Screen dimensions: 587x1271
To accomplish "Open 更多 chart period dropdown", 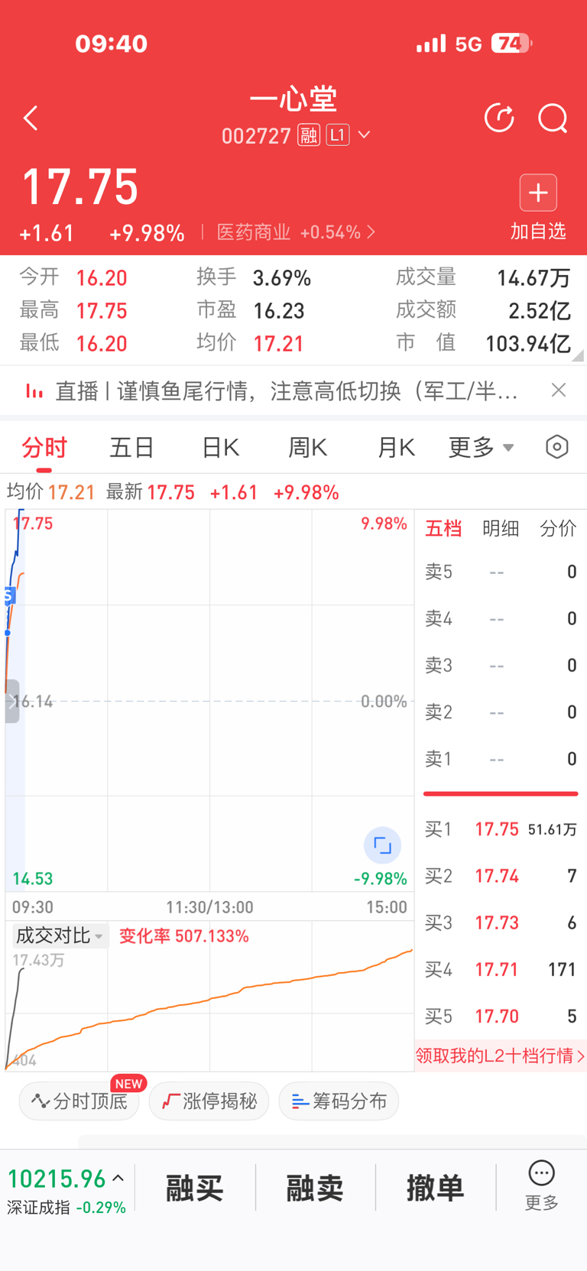I will (x=481, y=447).
